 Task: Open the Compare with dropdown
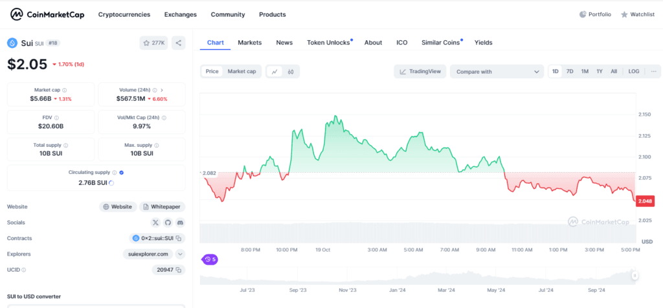[x=497, y=71]
